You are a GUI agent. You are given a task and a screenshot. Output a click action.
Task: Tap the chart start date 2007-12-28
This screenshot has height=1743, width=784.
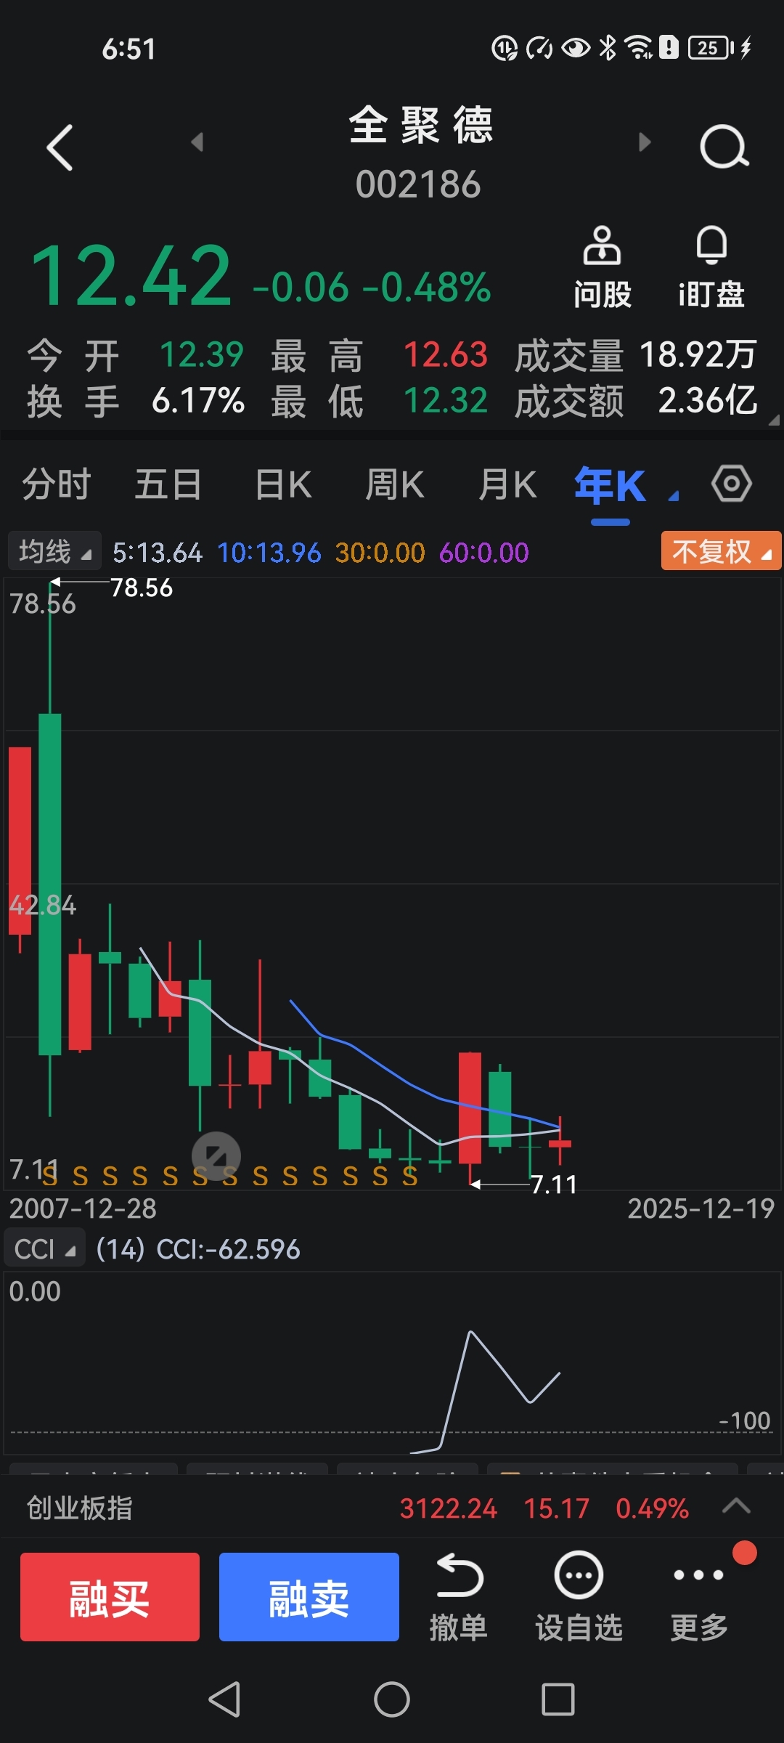click(x=83, y=1208)
